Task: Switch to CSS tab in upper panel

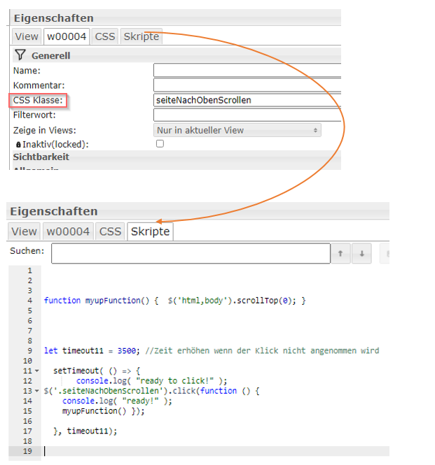Action: (x=105, y=36)
